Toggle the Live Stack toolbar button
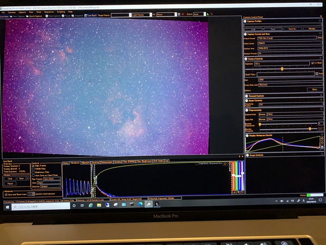Screen dimensions: 326x245 tap(91, 15)
